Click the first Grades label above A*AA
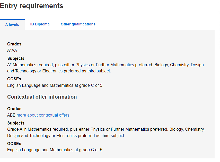This screenshot has height=162, width=220. click(x=14, y=44)
